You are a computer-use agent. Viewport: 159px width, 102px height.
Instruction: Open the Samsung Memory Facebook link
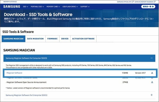pos(145,2)
